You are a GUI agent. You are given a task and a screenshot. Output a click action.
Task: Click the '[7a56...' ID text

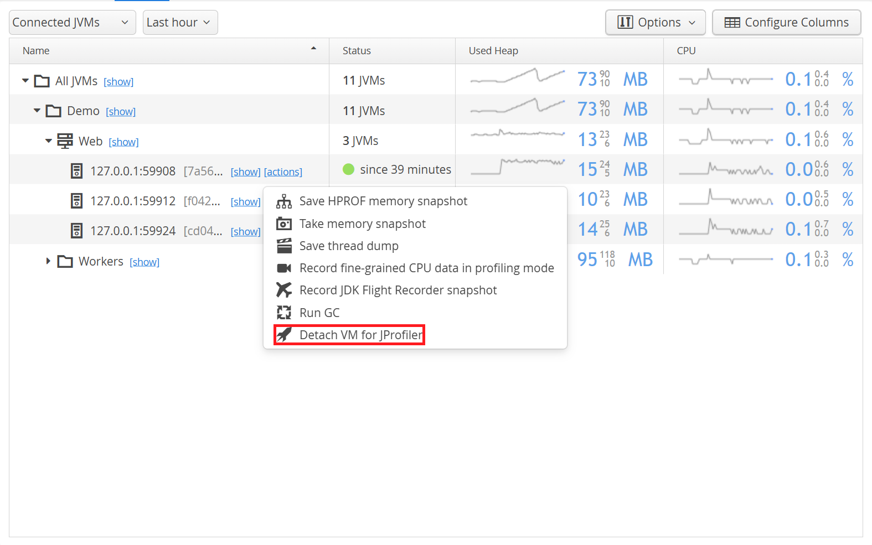coord(203,172)
